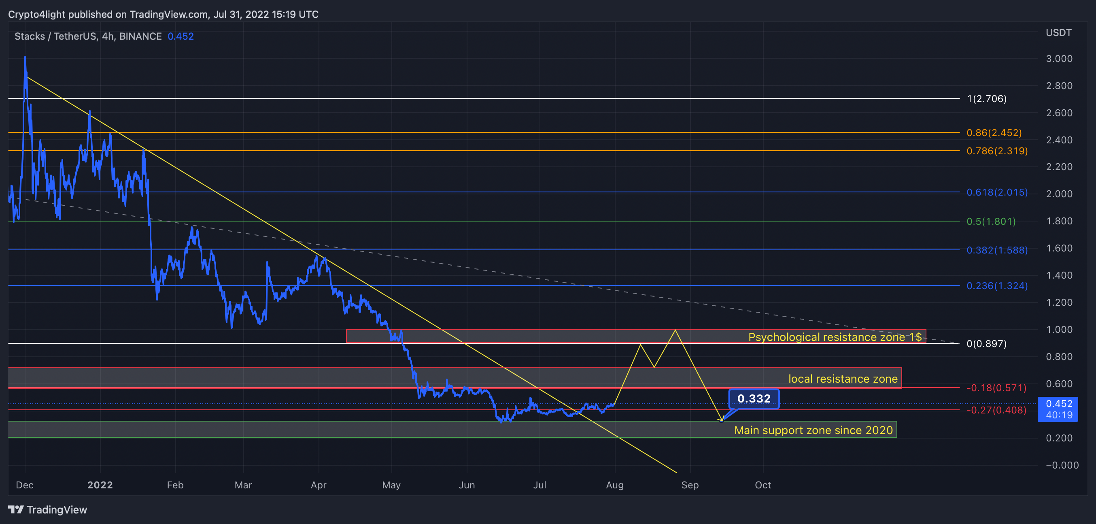Click the Main support zone since 2020 text
1096x524 pixels.
click(x=814, y=430)
